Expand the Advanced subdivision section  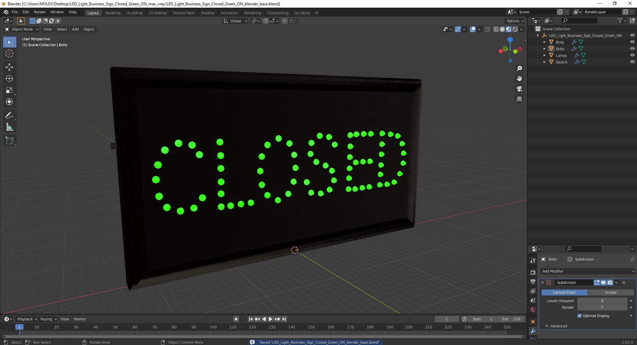click(x=559, y=326)
